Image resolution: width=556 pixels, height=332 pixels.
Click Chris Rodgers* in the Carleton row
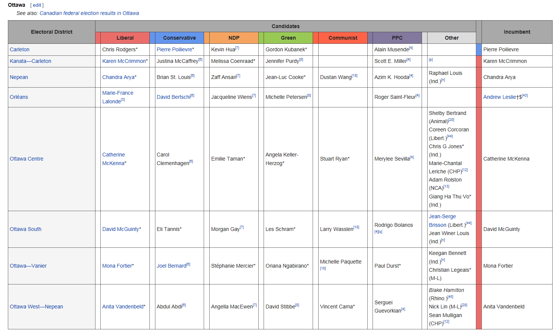[120, 49]
